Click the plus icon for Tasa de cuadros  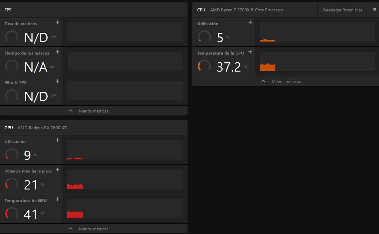click(58, 22)
